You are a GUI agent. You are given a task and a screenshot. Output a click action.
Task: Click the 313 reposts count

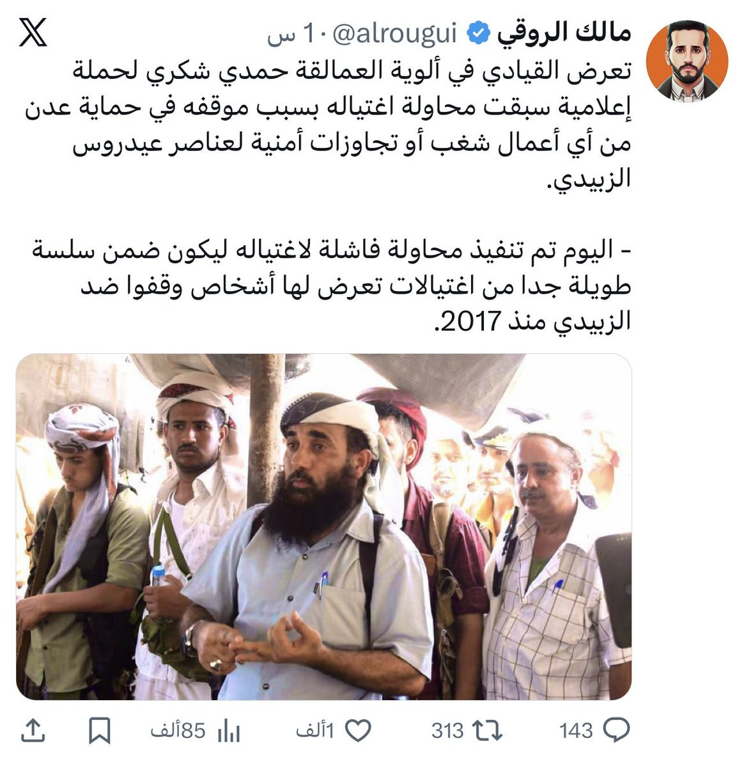447,730
